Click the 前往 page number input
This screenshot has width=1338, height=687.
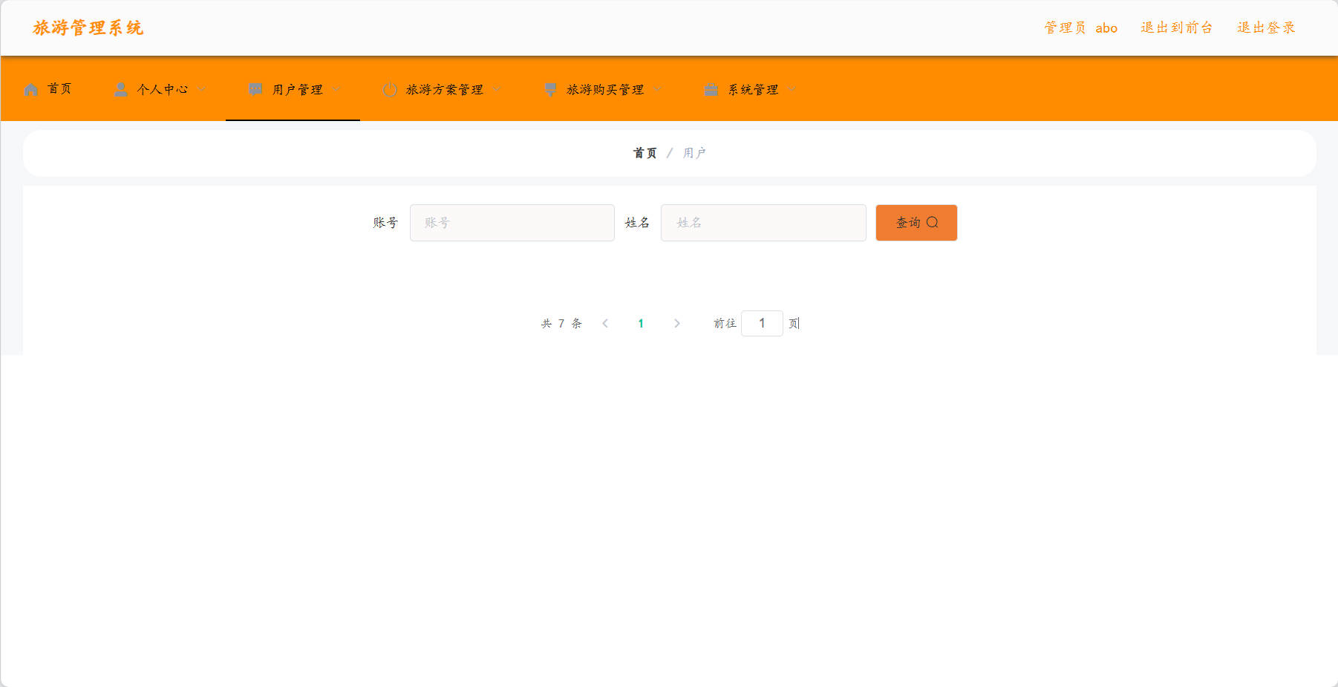[x=762, y=323]
